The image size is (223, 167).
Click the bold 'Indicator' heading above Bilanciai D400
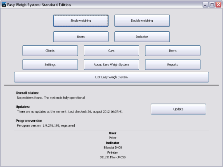pyautogui.click(x=112, y=143)
